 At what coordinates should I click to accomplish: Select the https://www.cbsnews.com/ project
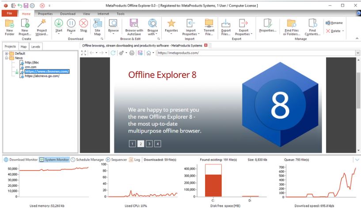coord(47,72)
